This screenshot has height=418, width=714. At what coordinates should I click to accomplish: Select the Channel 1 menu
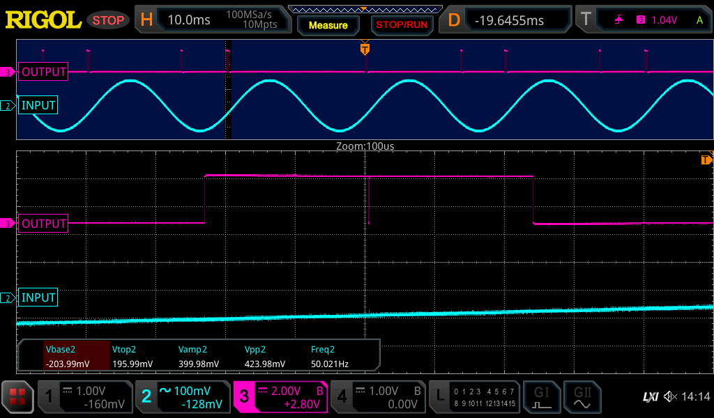click(85, 397)
